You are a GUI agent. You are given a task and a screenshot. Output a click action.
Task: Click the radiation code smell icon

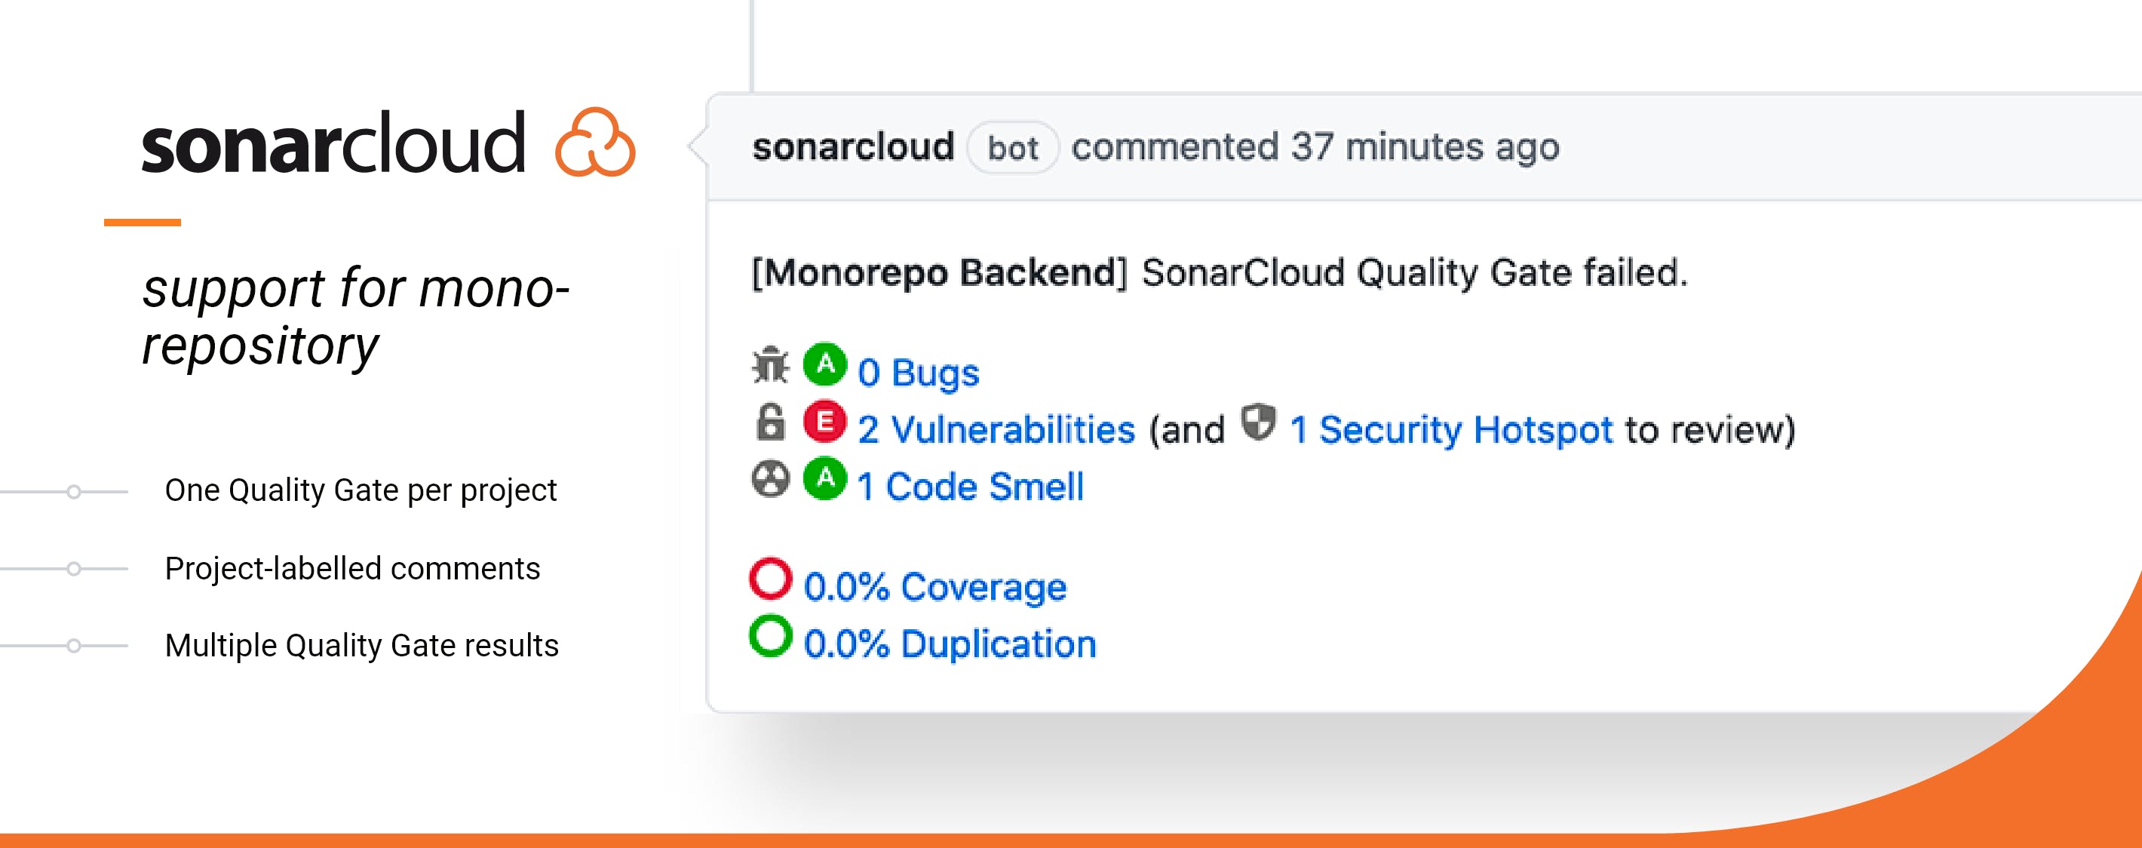770,480
